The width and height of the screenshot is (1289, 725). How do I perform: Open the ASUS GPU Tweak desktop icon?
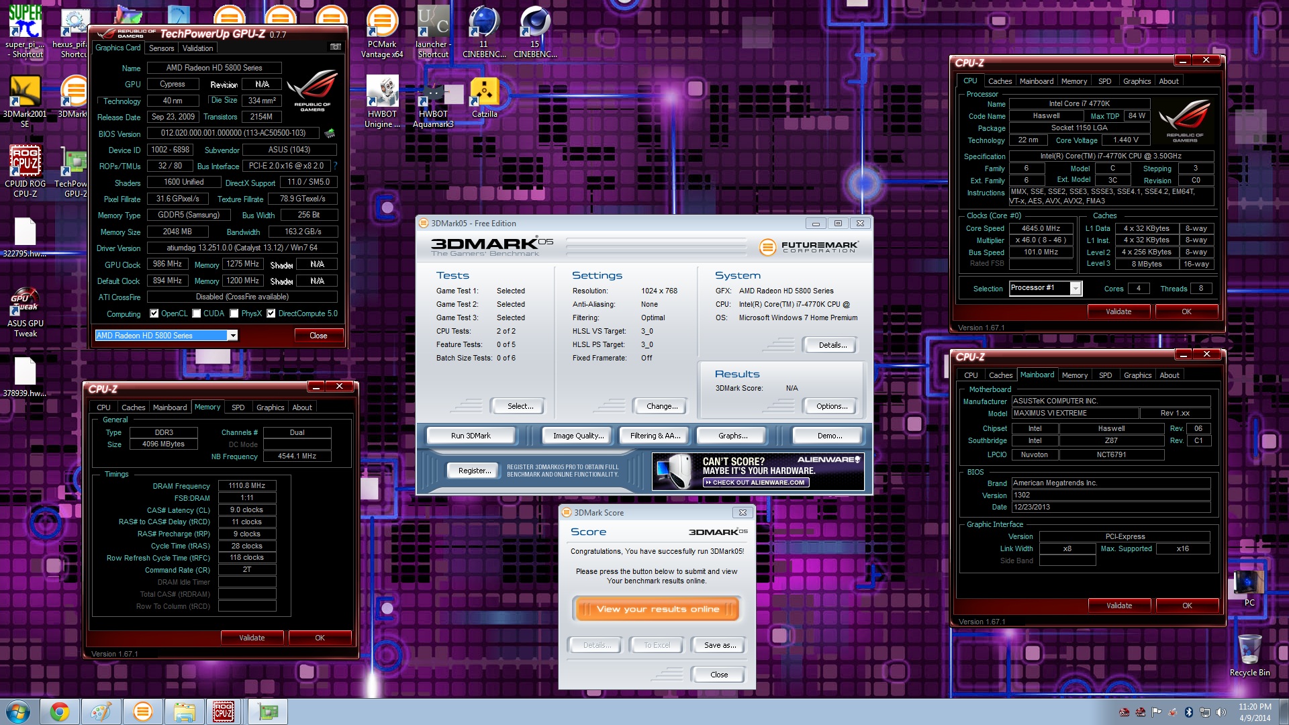[x=26, y=312]
